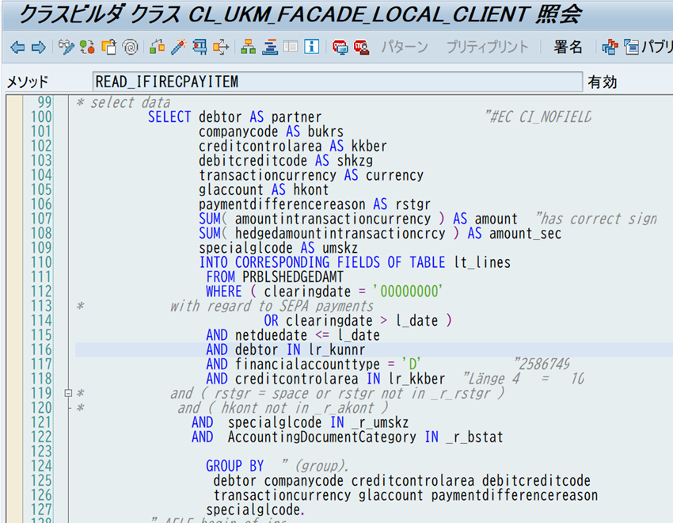Viewport: 673px width, 523px height.
Task: Run the syntax Check icon
Action: pyautogui.click(x=157, y=47)
